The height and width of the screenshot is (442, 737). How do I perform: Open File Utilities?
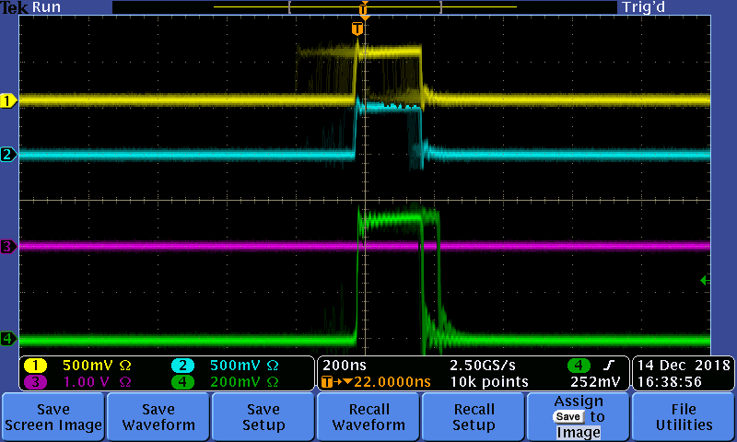tap(684, 417)
